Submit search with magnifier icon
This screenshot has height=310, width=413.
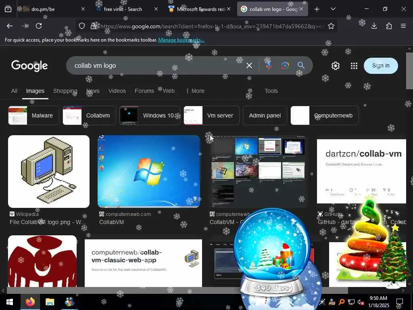click(x=301, y=65)
